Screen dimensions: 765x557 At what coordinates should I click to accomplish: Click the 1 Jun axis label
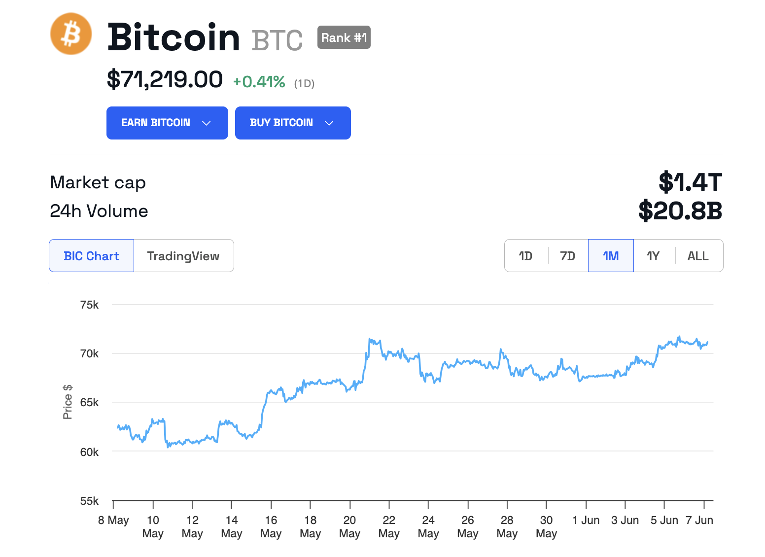click(586, 520)
